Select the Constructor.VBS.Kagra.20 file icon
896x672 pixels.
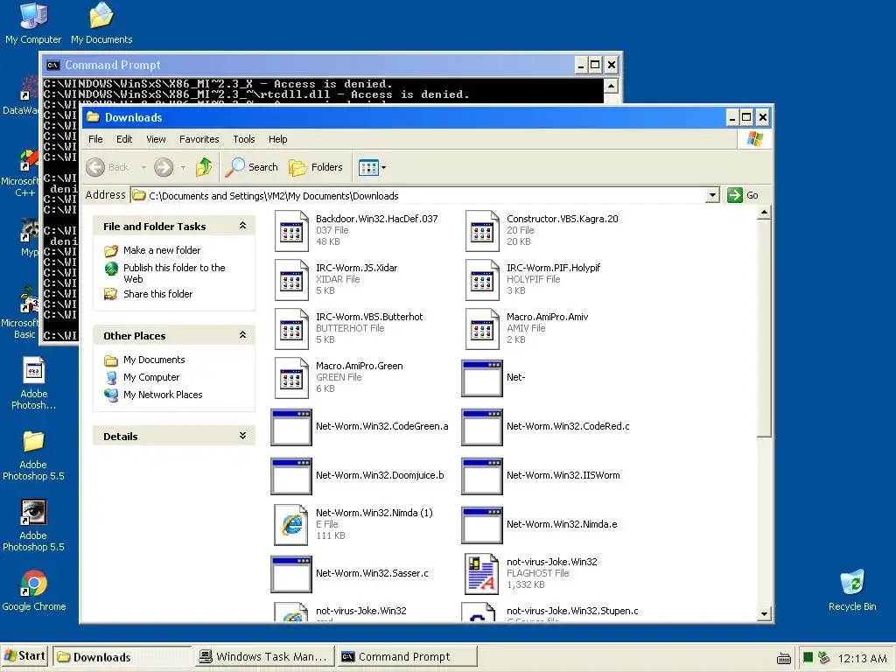pos(482,231)
